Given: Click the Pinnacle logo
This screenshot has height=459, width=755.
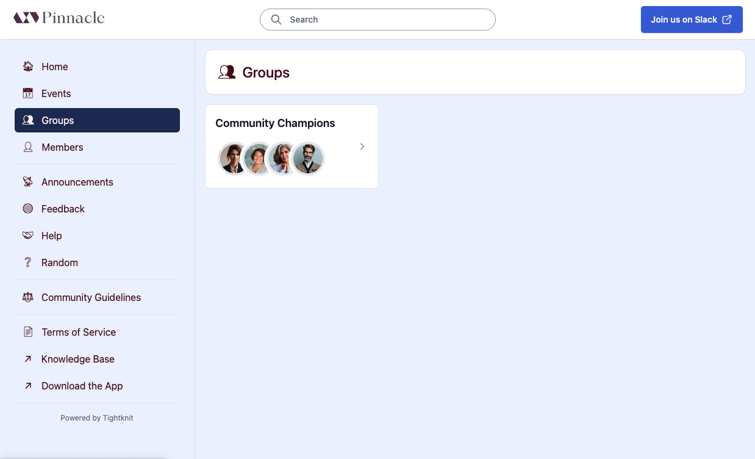Looking at the screenshot, I should click(x=58, y=18).
